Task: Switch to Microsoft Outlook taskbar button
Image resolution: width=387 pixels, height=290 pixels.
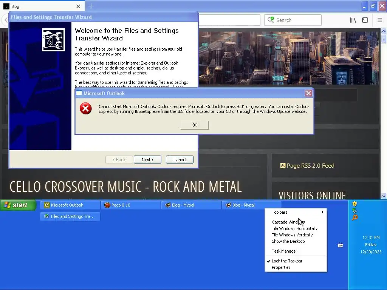Action: [70, 205]
